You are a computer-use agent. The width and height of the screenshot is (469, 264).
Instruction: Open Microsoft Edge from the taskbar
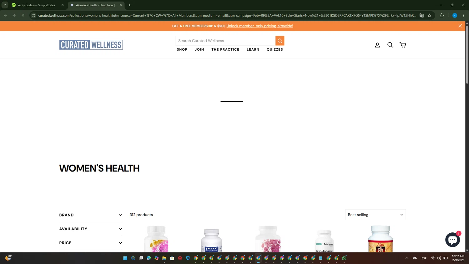[149, 258]
